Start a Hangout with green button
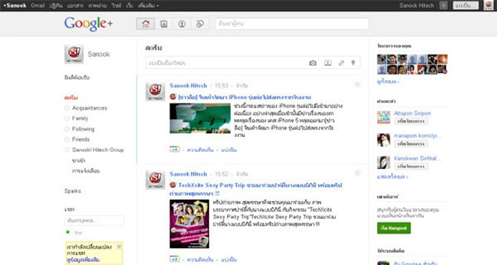Image resolution: width=497 pixels, height=265 pixels. click(394, 228)
